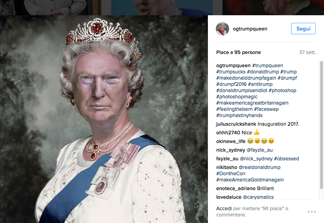Click the juliuscruickshank commenter name
The image size is (324, 223).
(236, 124)
